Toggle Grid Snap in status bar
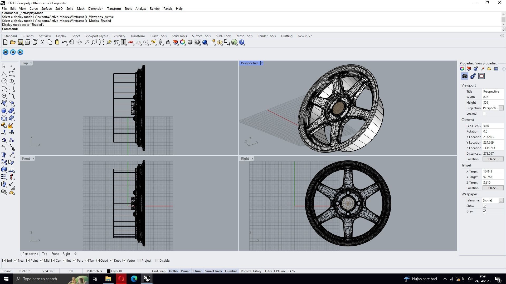The image size is (506, 284). (159, 271)
